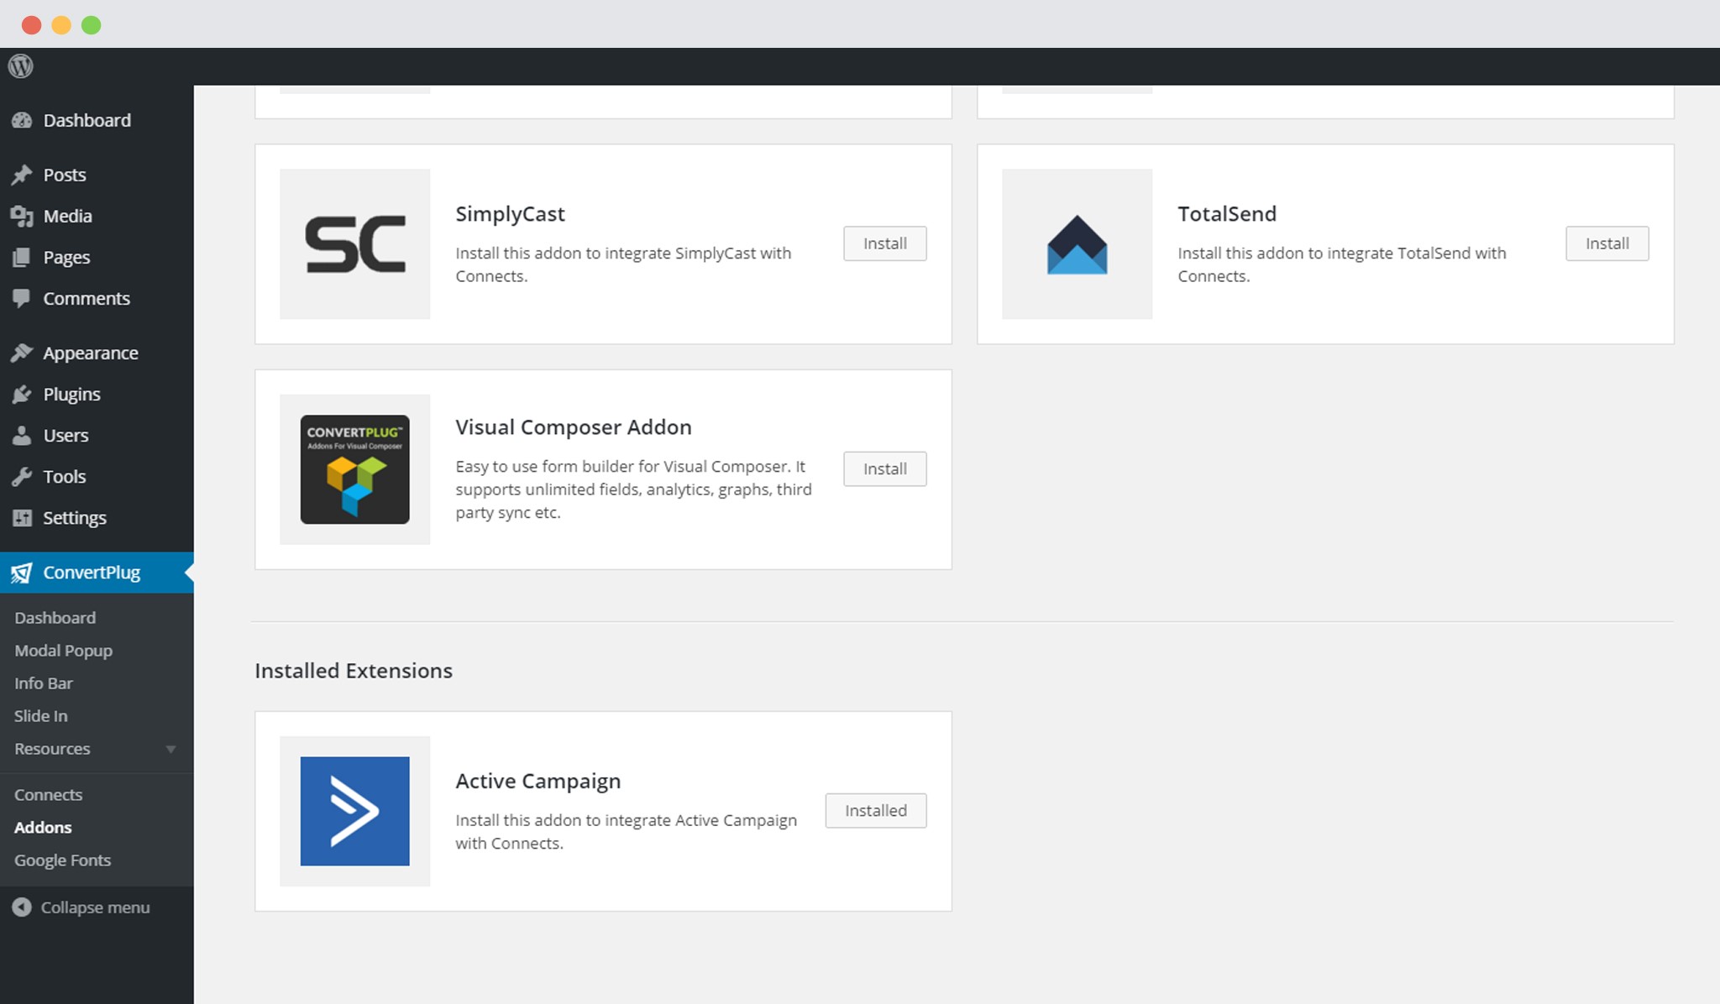Install the SimplyCast addon
This screenshot has height=1004, width=1720.
(884, 243)
